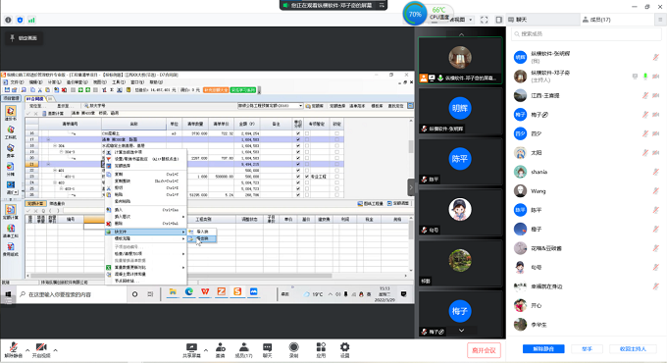Toggle the first checked checkbox in row 26
The width and height of the screenshot is (667, 363).
[x=298, y=195]
